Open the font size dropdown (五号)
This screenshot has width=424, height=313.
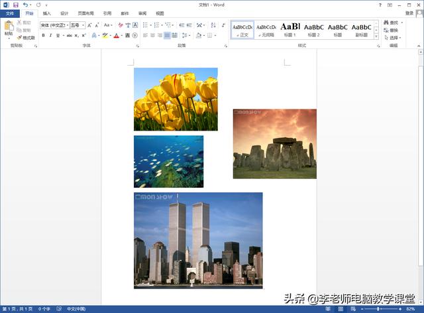point(83,25)
